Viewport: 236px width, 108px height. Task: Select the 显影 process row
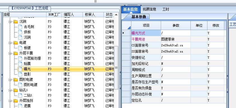(66, 74)
